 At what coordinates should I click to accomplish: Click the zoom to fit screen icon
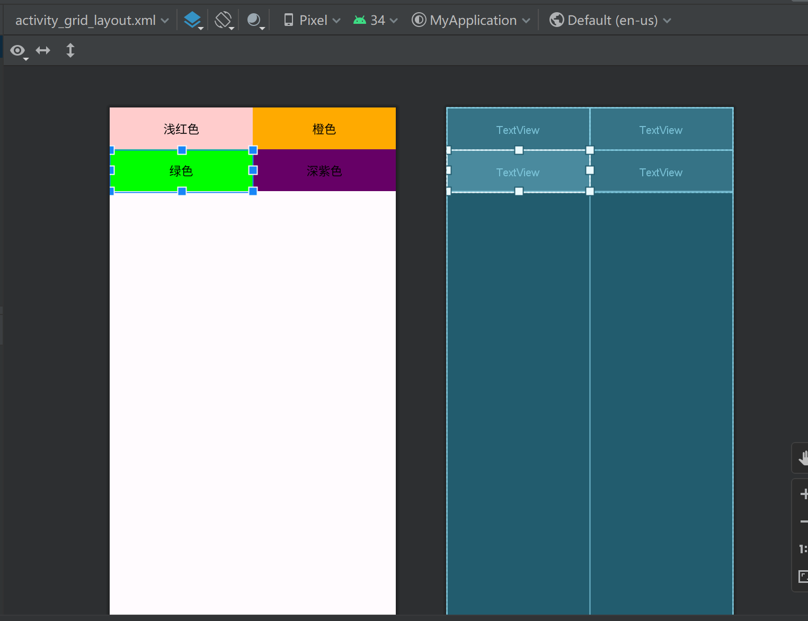coord(803,577)
